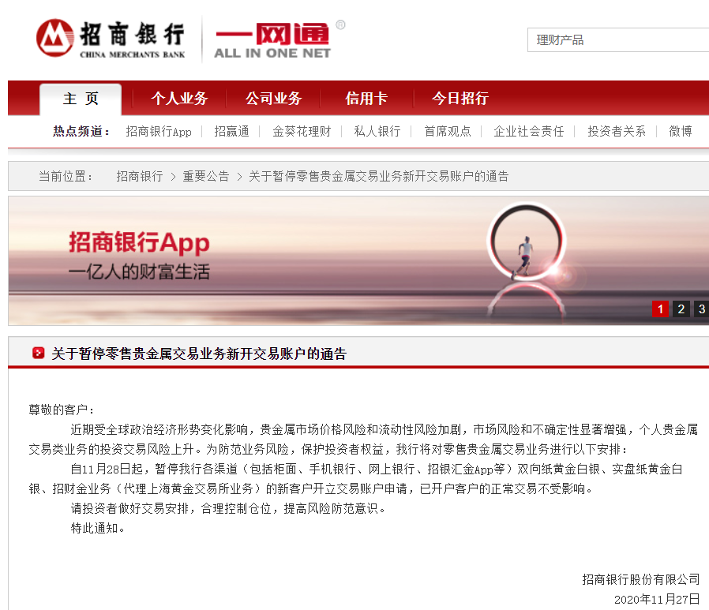
Task: Click the 招商银行App banner image
Action: 358,260
